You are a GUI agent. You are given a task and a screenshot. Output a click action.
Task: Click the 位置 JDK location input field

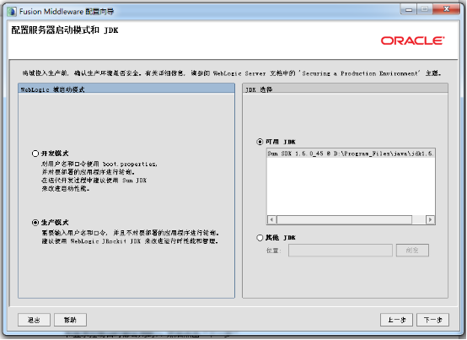340,251
